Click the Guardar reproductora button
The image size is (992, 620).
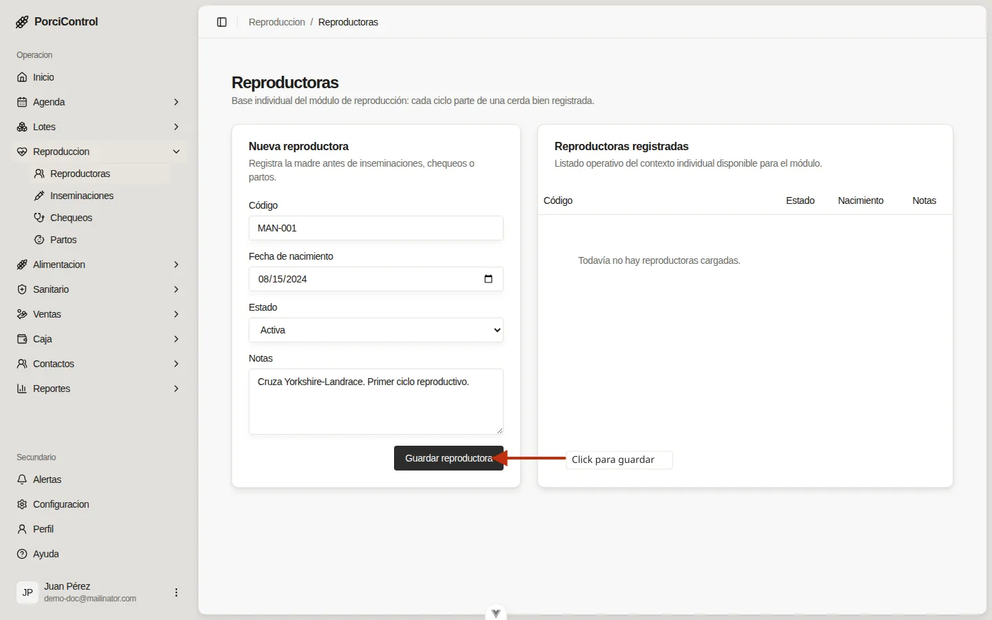click(x=448, y=458)
